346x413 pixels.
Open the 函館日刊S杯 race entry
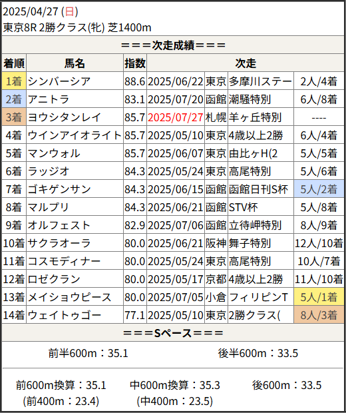(x=258, y=189)
